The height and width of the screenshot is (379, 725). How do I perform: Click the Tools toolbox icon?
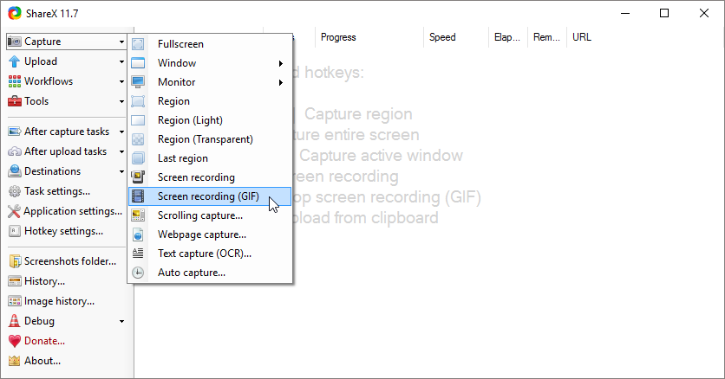(x=15, y=101)
